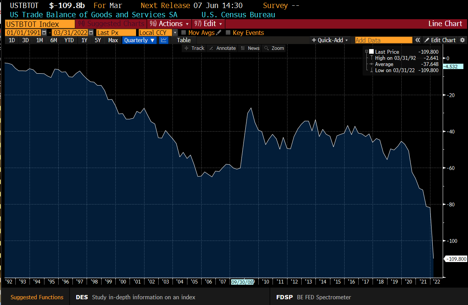Open the start date calendar picker
468x305 pixels.
pyautogui.click(x=44, y=33)
